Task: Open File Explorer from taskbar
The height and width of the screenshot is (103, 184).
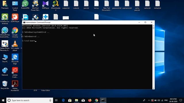Action: pyautogui.click(x=76, y=100)
